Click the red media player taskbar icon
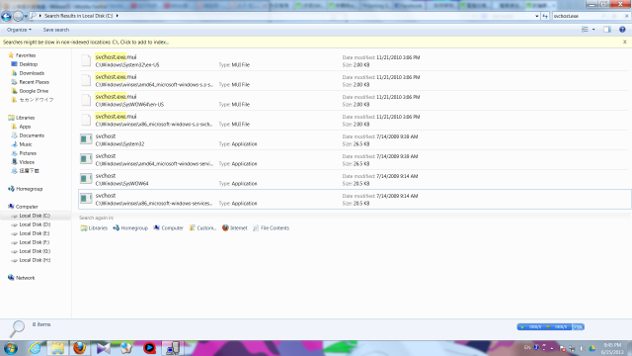This screenshot has height=356, width=632. pyautogui.click(x=149, y=348)
